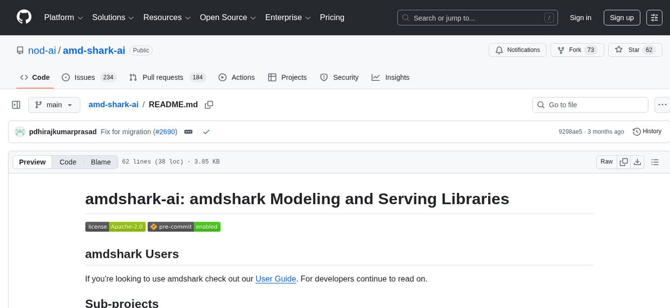Click the Go to file field
The width and height of the screenshot is (670, 308).
[x=590, y=104]
